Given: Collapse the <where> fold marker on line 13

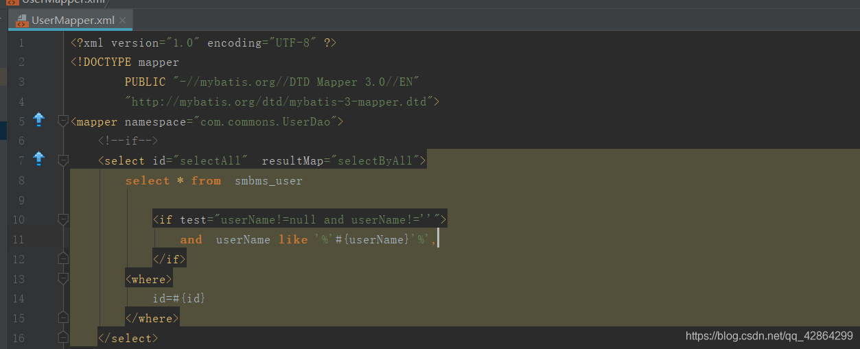Looking at the screenshot, I should pos(63,278).
